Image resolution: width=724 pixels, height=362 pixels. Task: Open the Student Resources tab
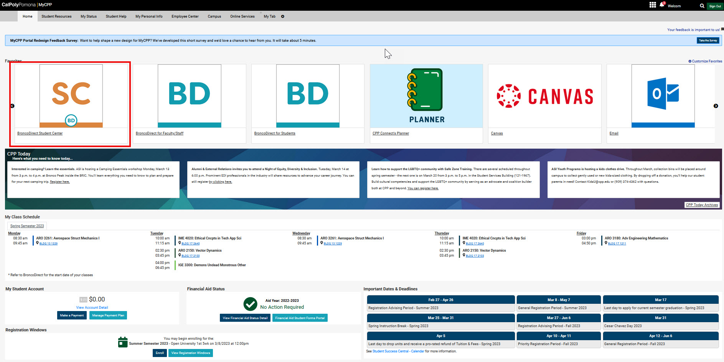pyautogui.click(x=56, y=16)
